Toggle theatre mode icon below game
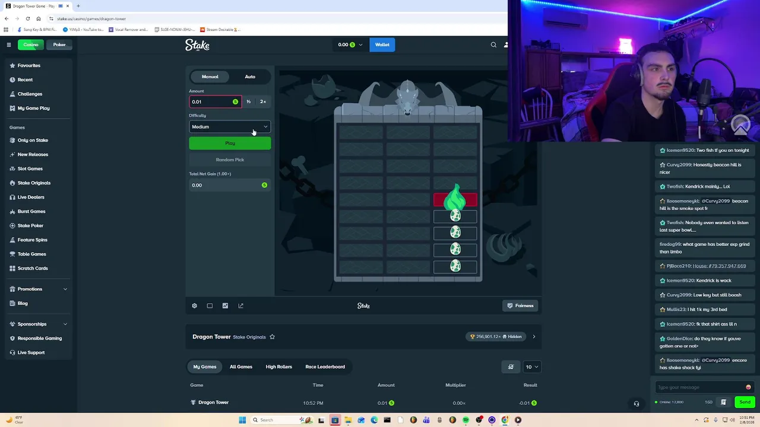Screen dimensions: 760x427 click(210, 305)
